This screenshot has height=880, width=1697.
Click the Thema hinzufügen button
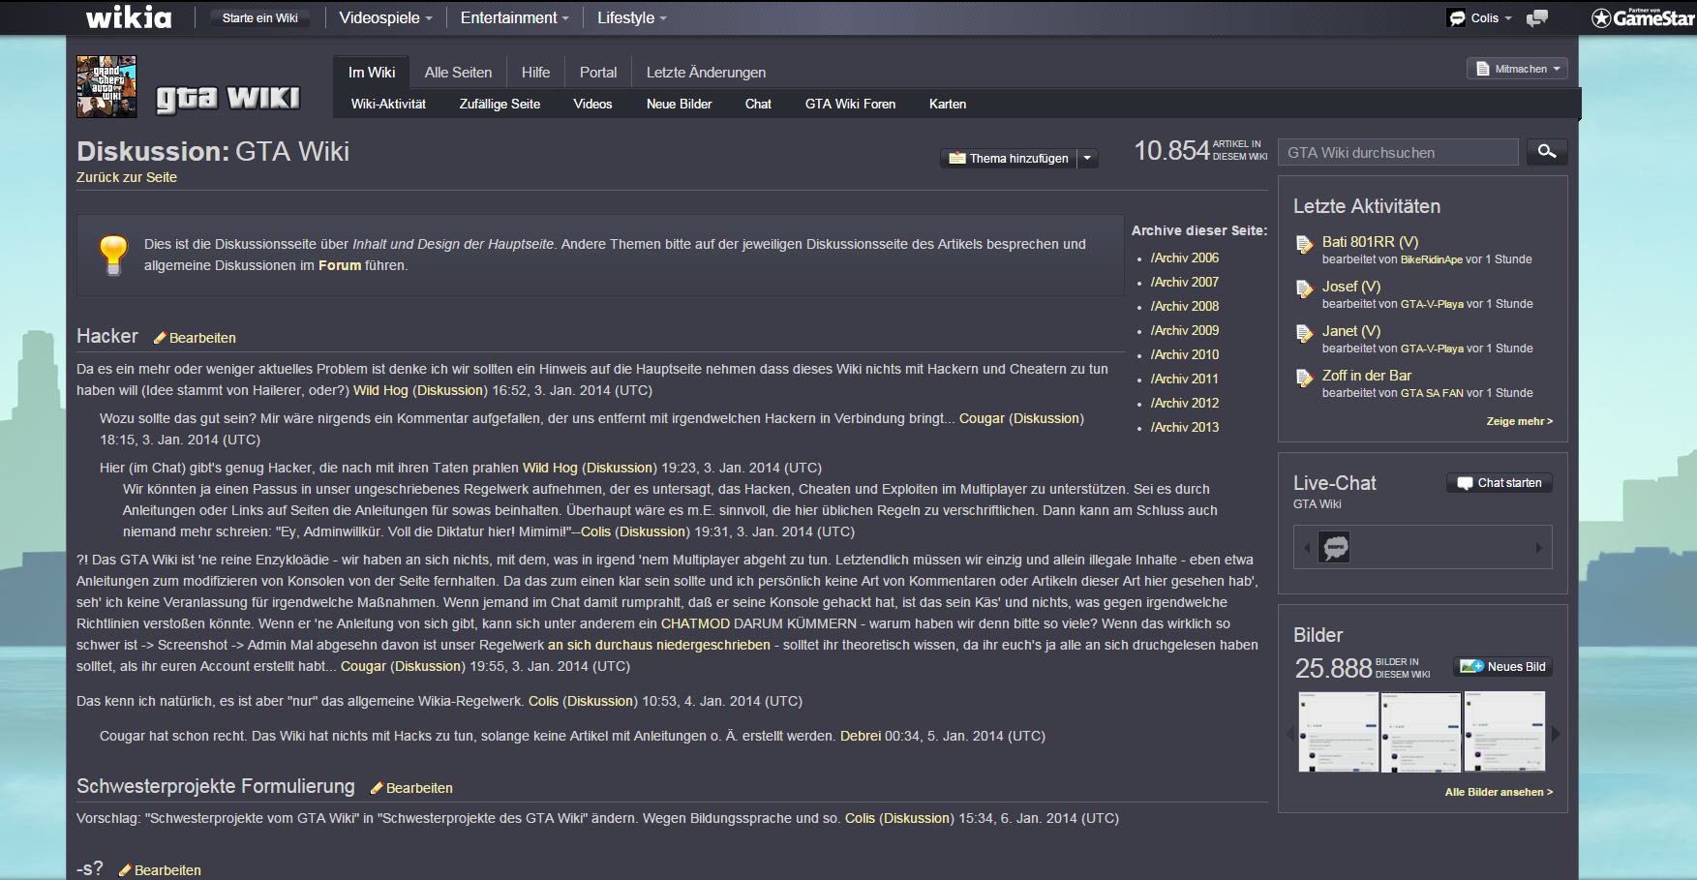coord(1009,158)
